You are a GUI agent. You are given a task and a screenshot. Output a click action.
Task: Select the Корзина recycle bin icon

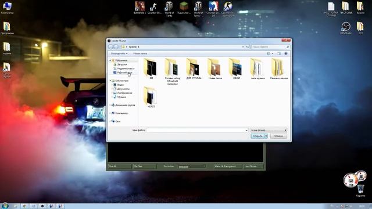tap(360, 191)
